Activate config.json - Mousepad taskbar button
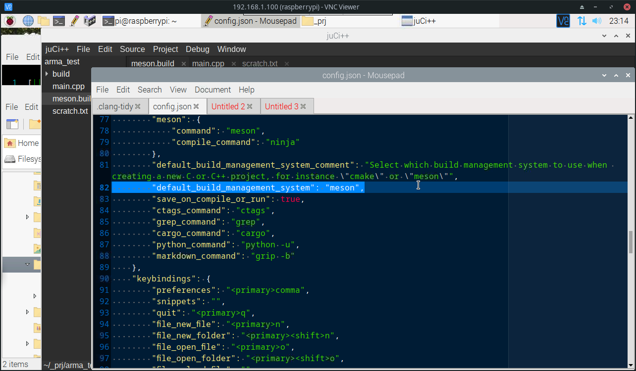The height and width of the screenshot is (371, 636). point(250,21)
